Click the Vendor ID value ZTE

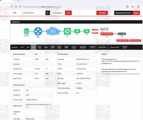[x=27, y=90]
